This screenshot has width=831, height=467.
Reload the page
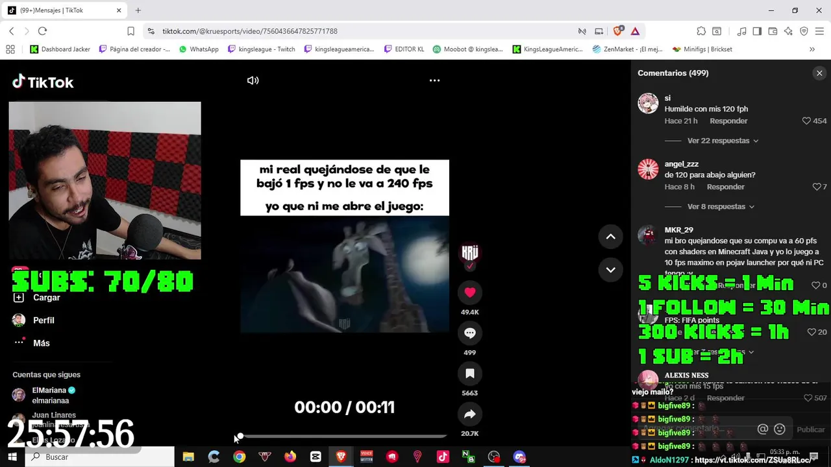click(42, 31)
